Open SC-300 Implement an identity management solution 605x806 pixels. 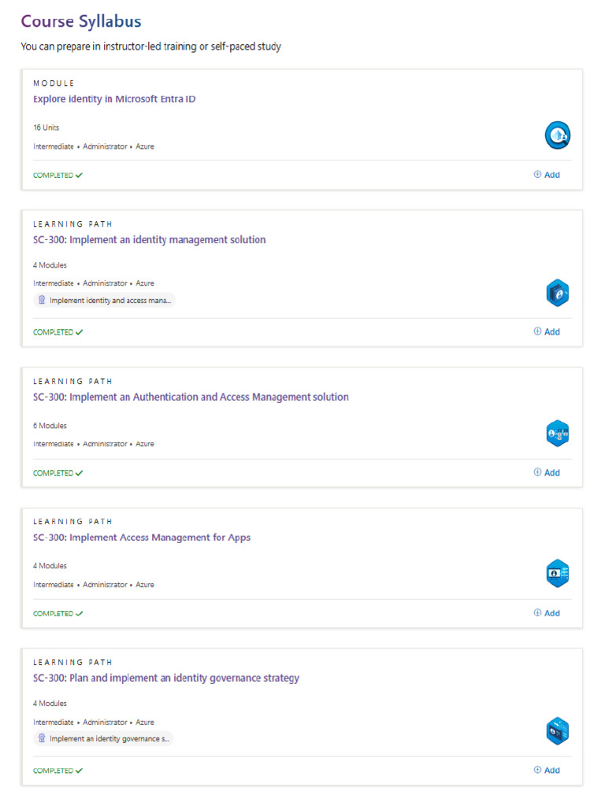[150, 240]
